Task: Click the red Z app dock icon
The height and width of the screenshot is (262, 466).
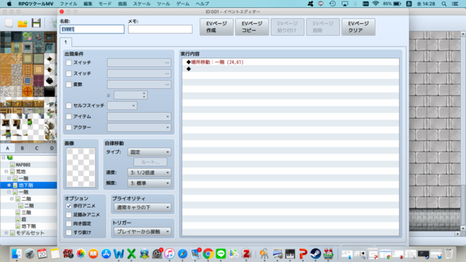Action: [x=246, y=254]
